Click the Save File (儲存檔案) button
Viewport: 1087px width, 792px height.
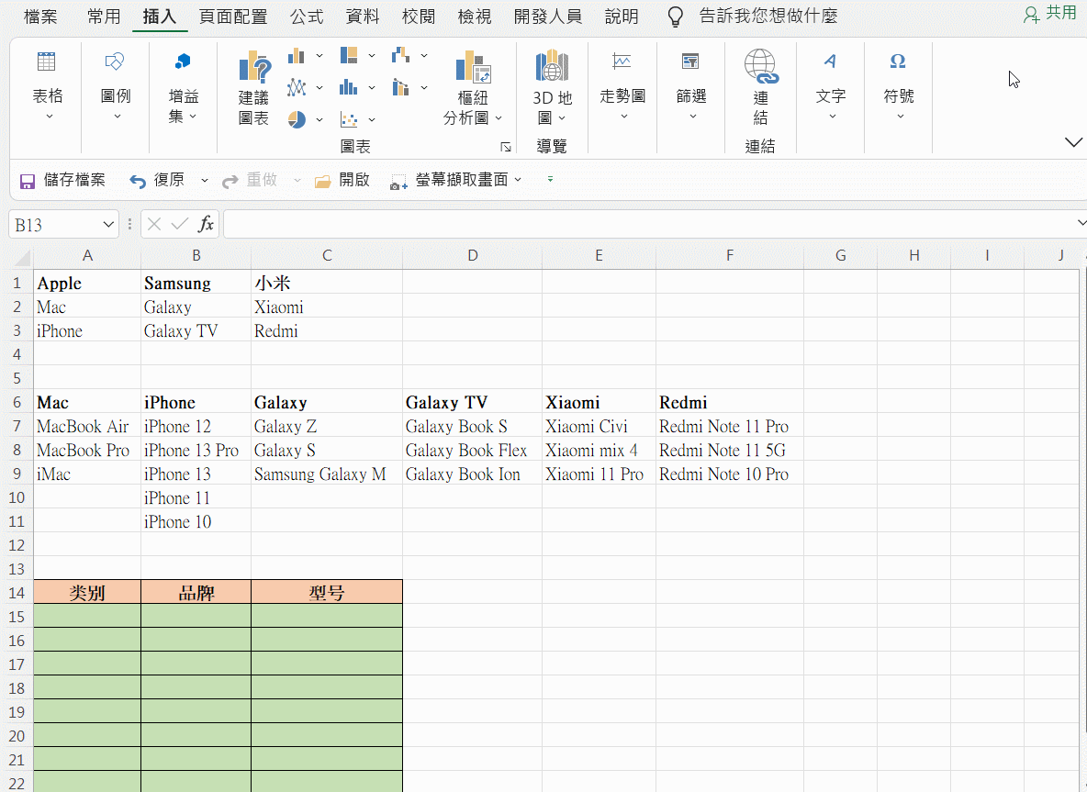coord(62,180)
